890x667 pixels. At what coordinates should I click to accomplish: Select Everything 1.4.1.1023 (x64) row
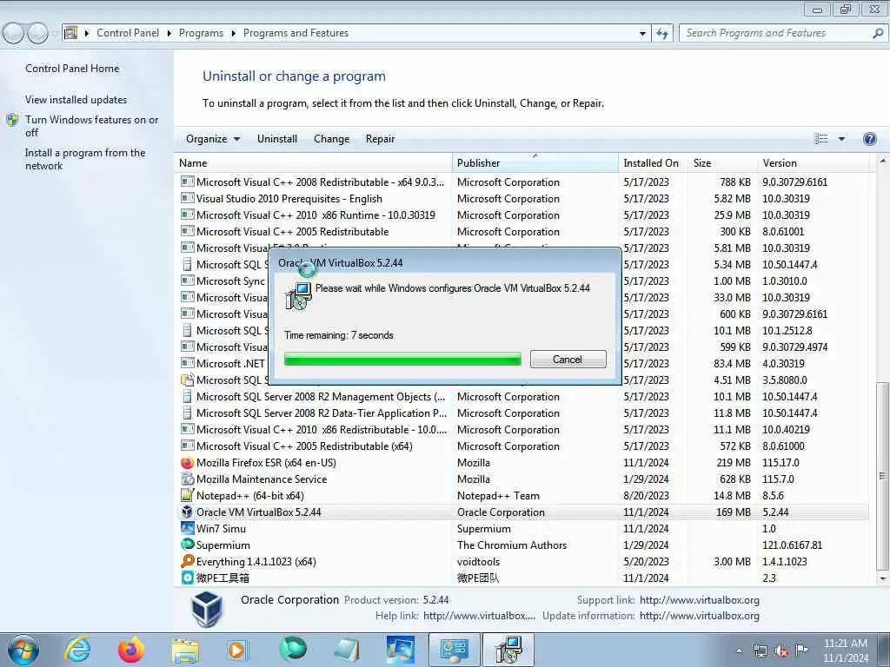coord(522,562)
